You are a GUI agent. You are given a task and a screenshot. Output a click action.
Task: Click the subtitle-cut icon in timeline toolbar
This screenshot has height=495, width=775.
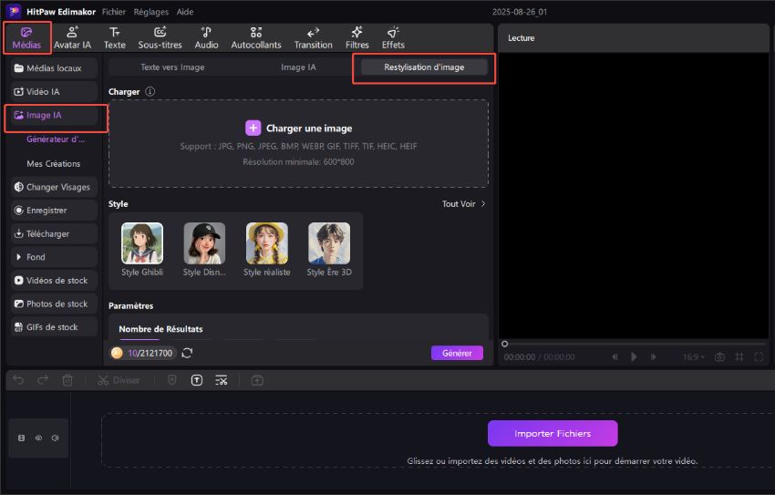(222, 380)
